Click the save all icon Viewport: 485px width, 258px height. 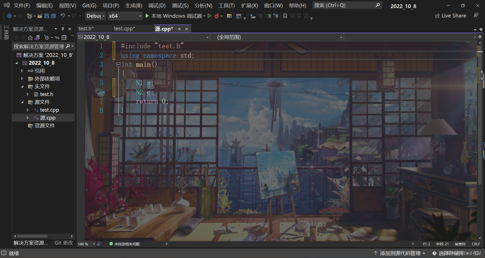54,16
